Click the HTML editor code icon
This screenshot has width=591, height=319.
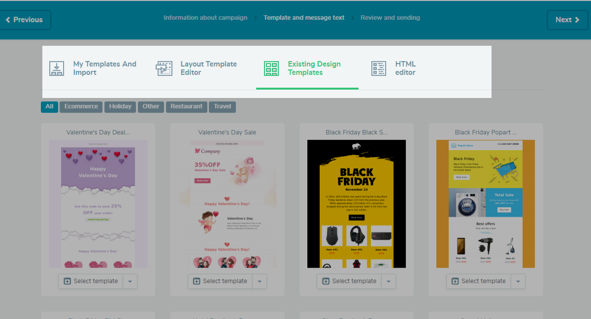378,68
